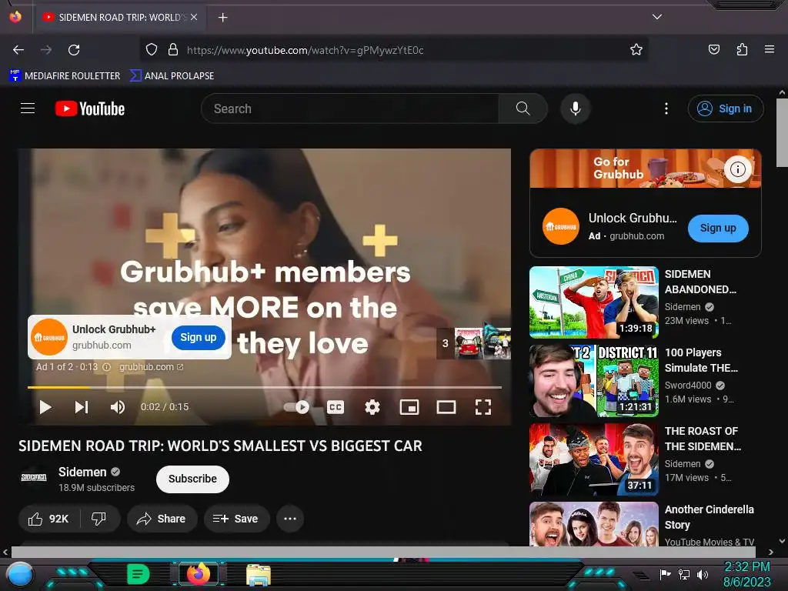The width and height of the screenshot is (788, 591).
Task: Open YouTube settings three-dot menu
Action: (x=666, y=109)
